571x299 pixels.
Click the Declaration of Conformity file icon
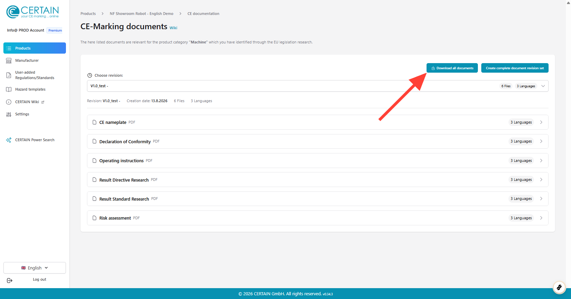(x=94, y=141)
